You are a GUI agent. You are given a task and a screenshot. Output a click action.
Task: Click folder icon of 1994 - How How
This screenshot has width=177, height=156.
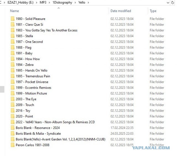[12, 59]
